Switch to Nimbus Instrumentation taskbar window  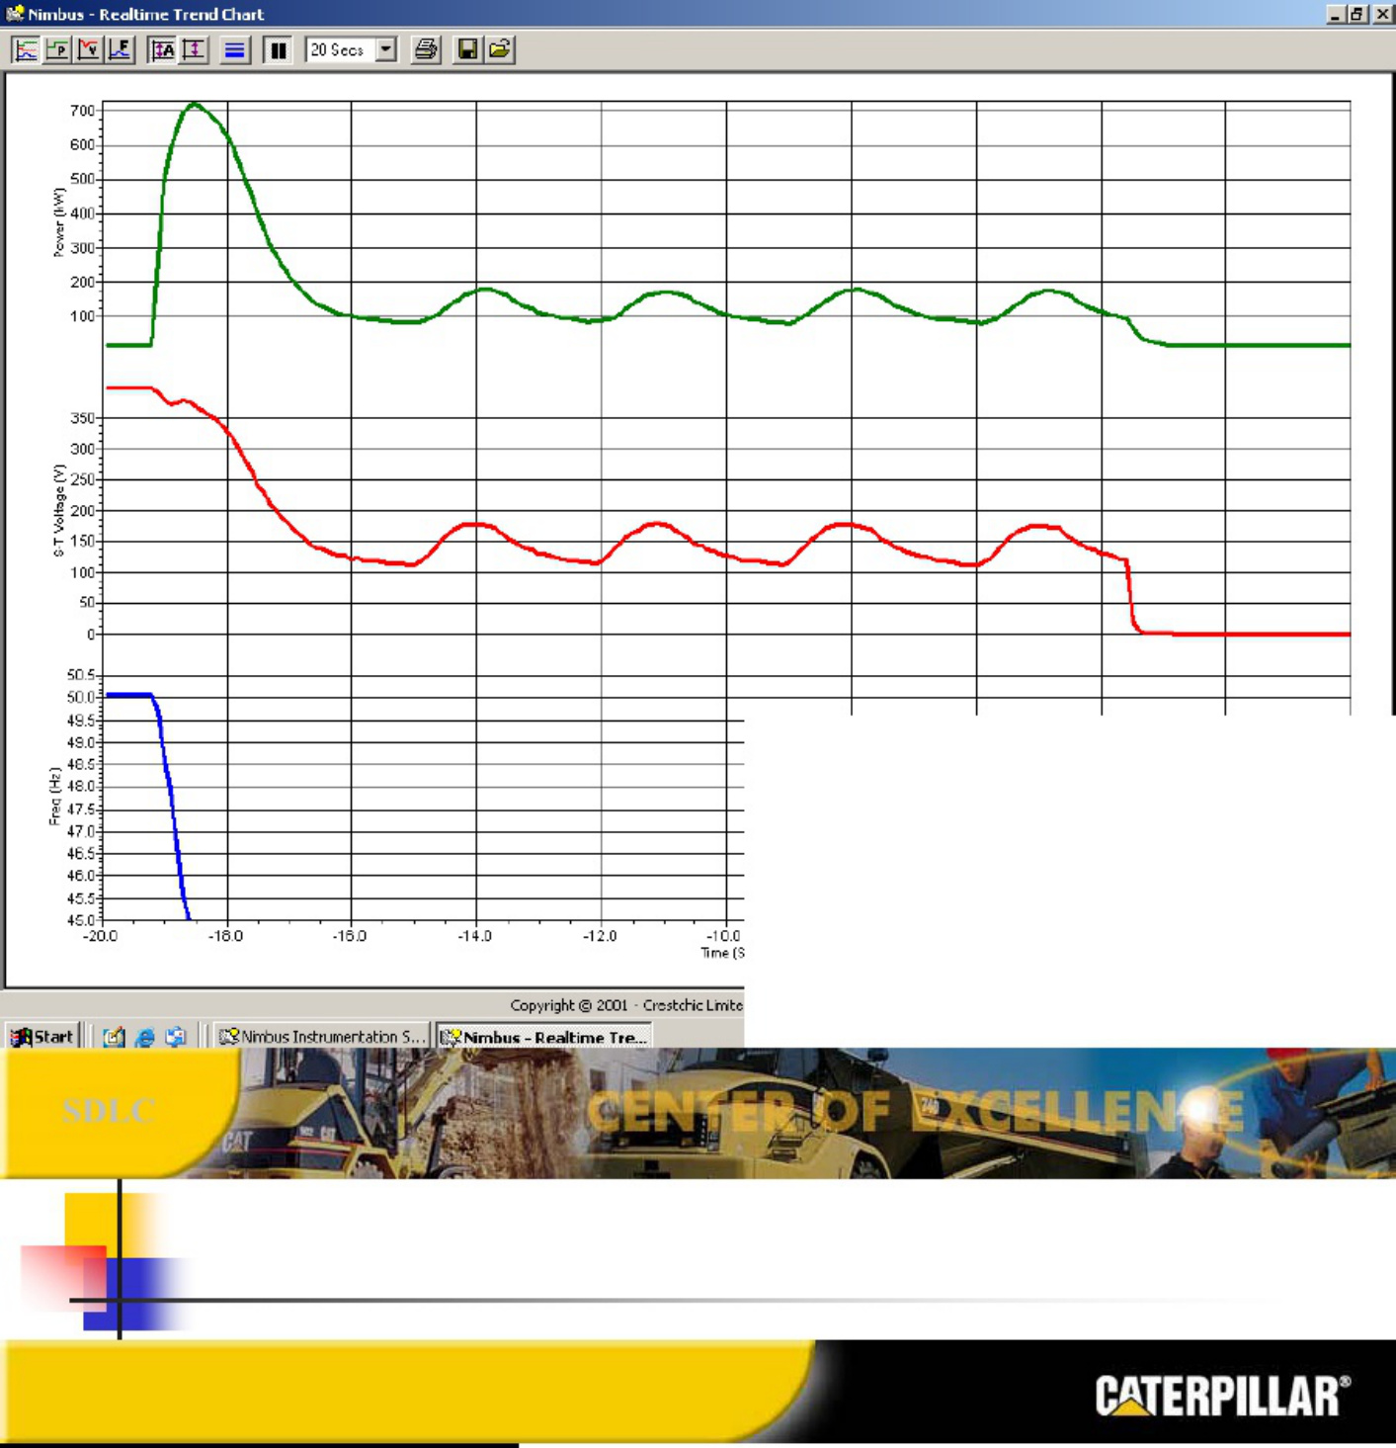point(322,1036)
